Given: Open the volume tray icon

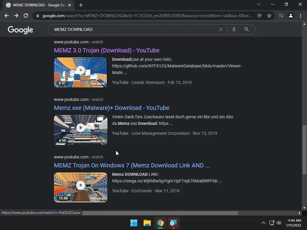Looking at the screenshot, I should click(x=279, y=223).
